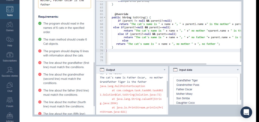Click the Input data panel vertical scrollbar
The image size is (259, 122).
point(241,87)
